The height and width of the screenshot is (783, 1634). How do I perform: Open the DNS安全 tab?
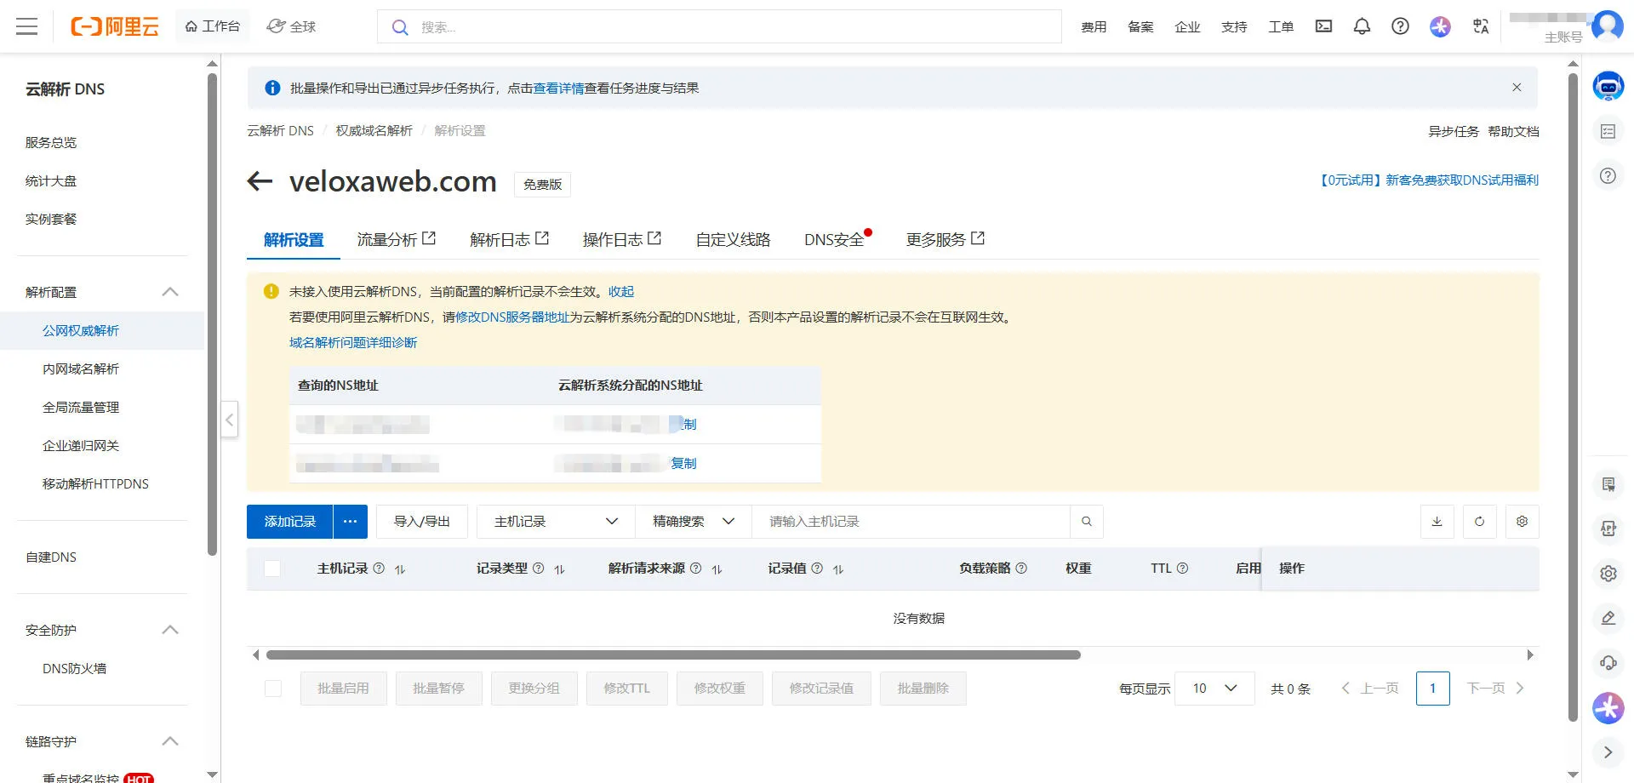pyautogui.click(x=835, y=239)
